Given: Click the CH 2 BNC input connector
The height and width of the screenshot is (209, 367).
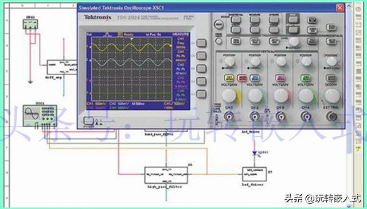Looking at the screenshot, I should tap(255, 116).
